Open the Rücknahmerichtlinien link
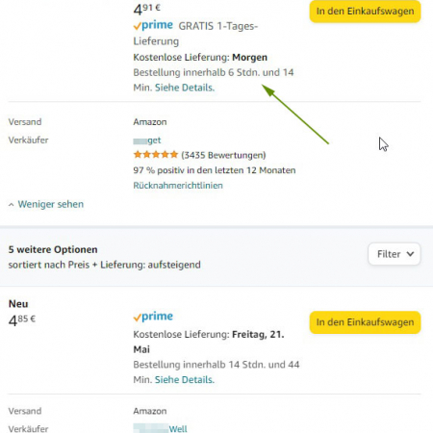Image resolution: width=433 pixels, height=433 pixels. point(178,186)
